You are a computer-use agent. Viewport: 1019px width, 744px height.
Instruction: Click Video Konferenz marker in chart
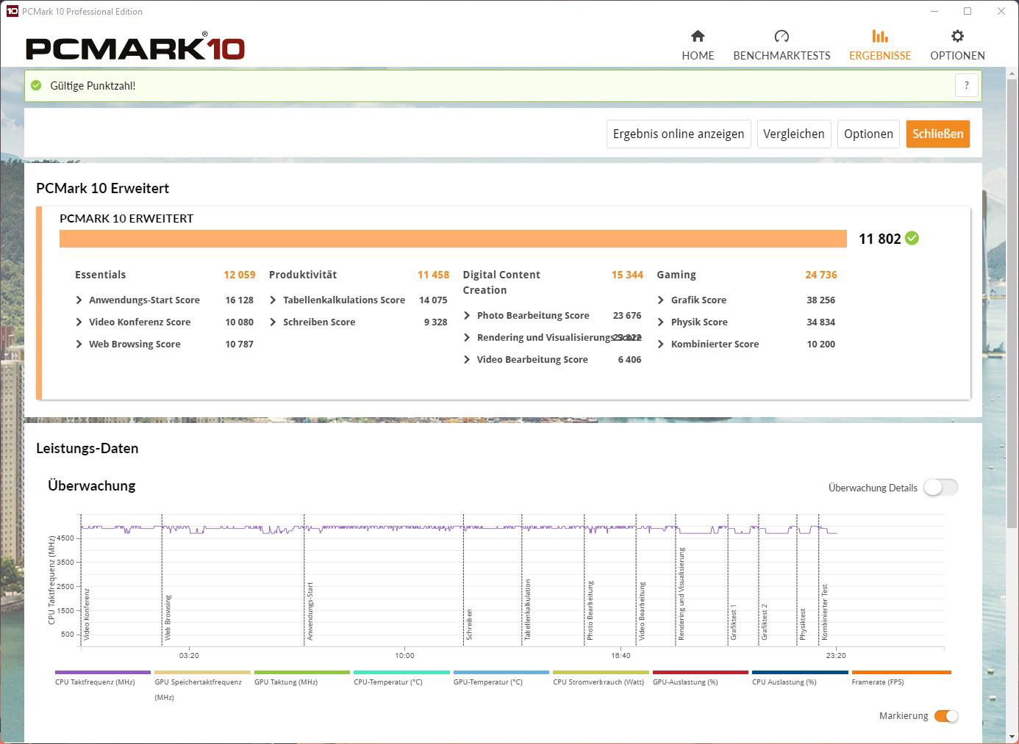(87, 614)
